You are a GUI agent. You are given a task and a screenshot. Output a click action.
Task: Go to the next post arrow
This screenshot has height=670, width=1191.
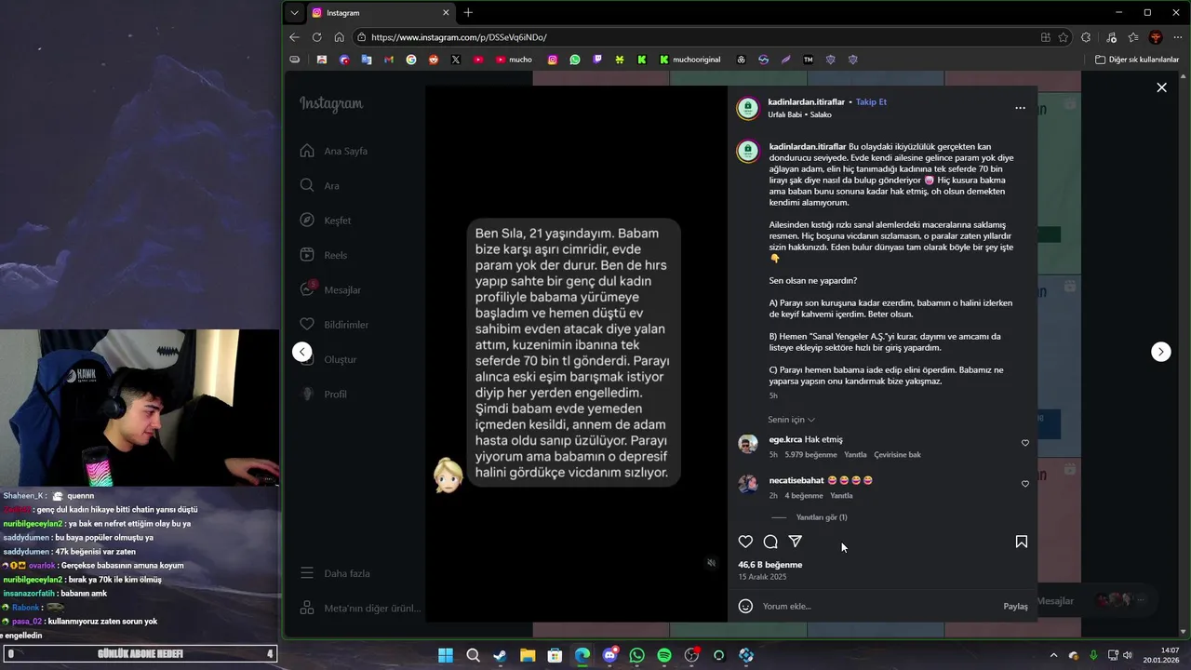(x=1161, y=352)
